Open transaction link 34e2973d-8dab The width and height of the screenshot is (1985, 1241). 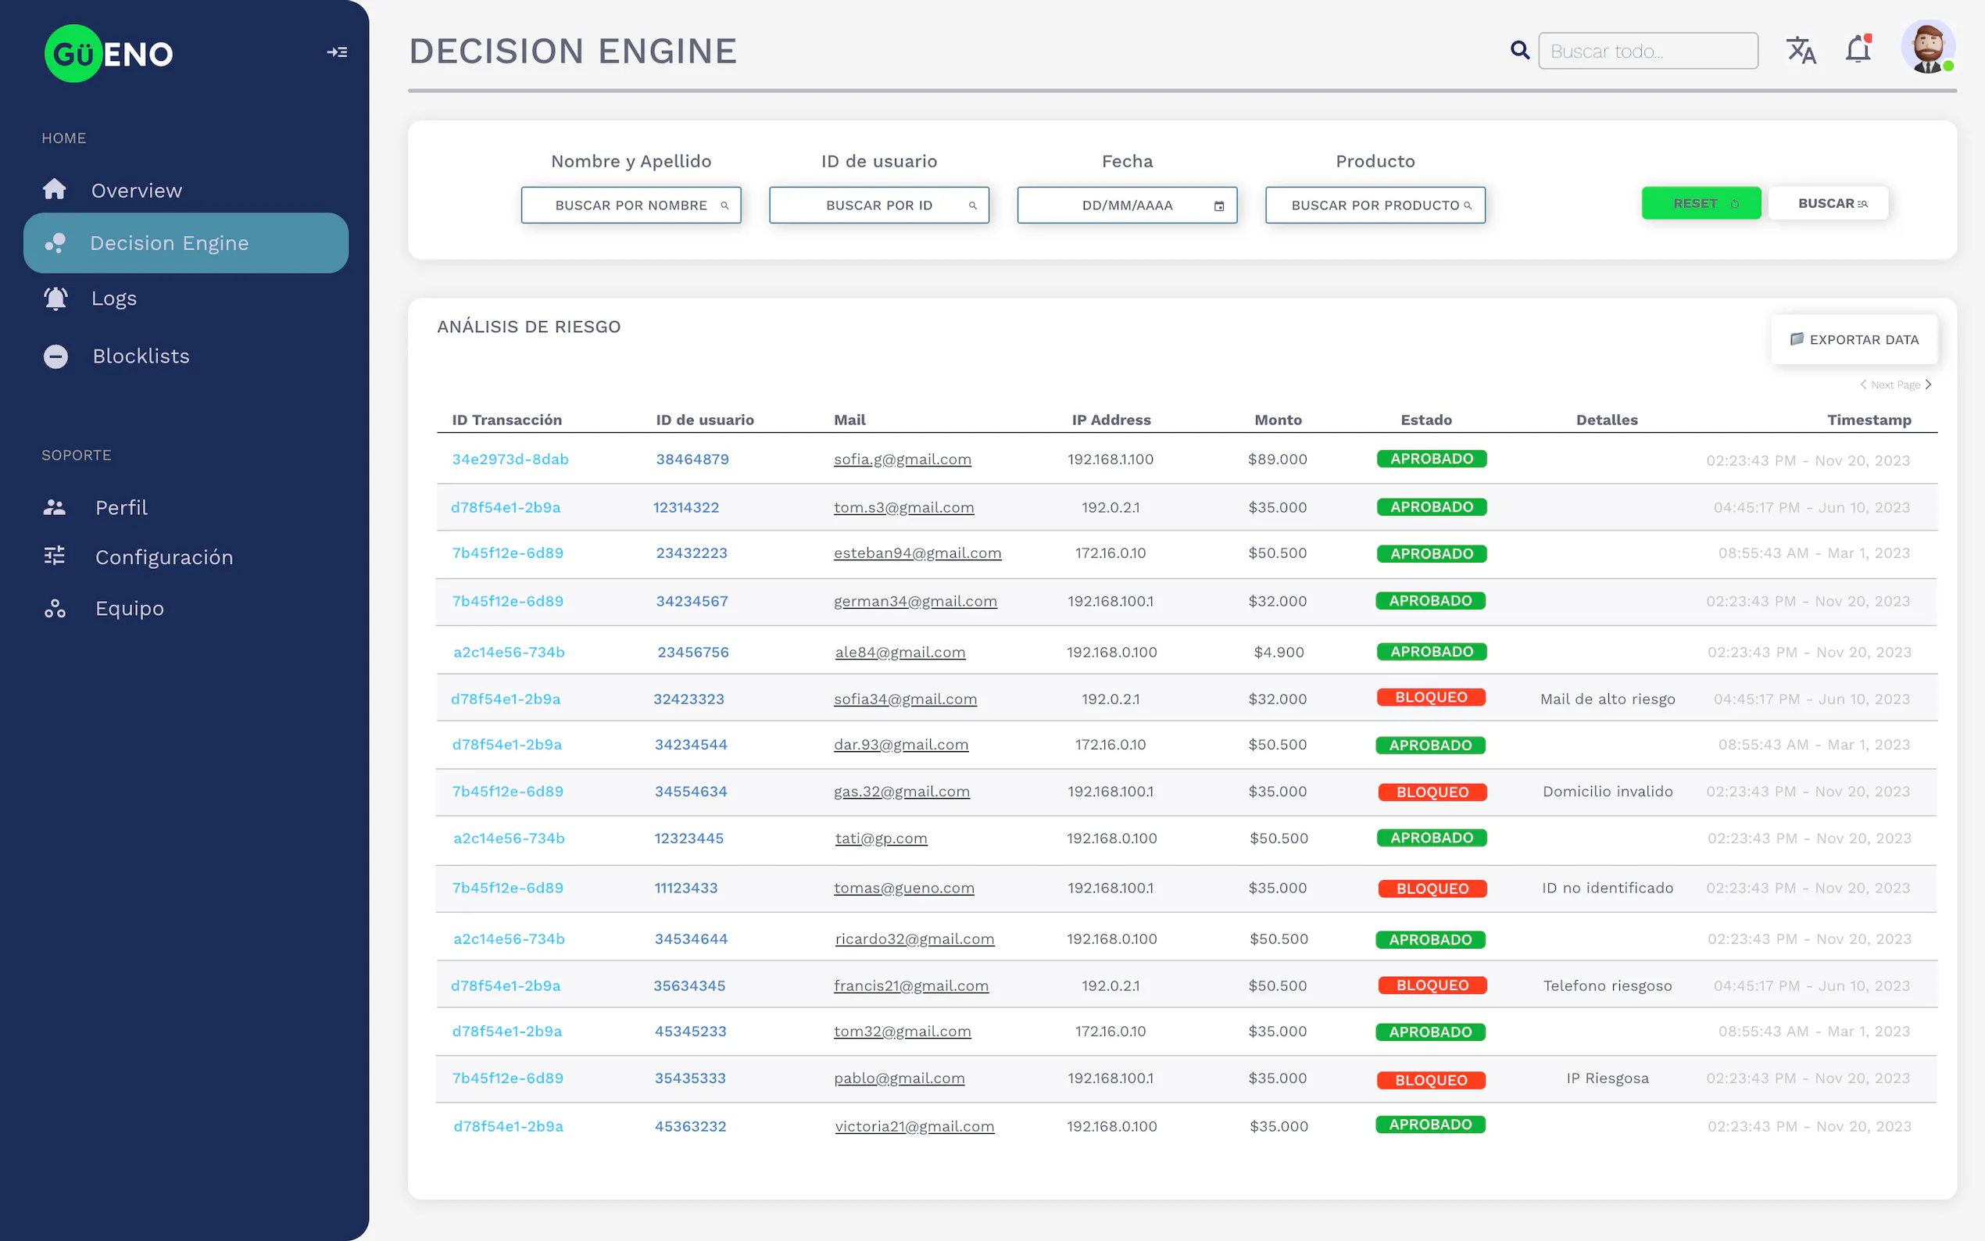pos(510,460)
